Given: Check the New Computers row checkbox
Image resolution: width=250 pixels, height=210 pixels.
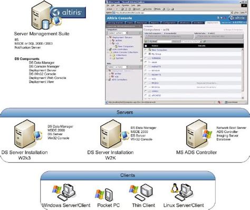Looking at the screenshot, I should [146, 50].
